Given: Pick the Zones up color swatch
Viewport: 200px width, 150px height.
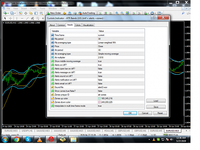Looking at the screenshot, I should pos(100,99).
